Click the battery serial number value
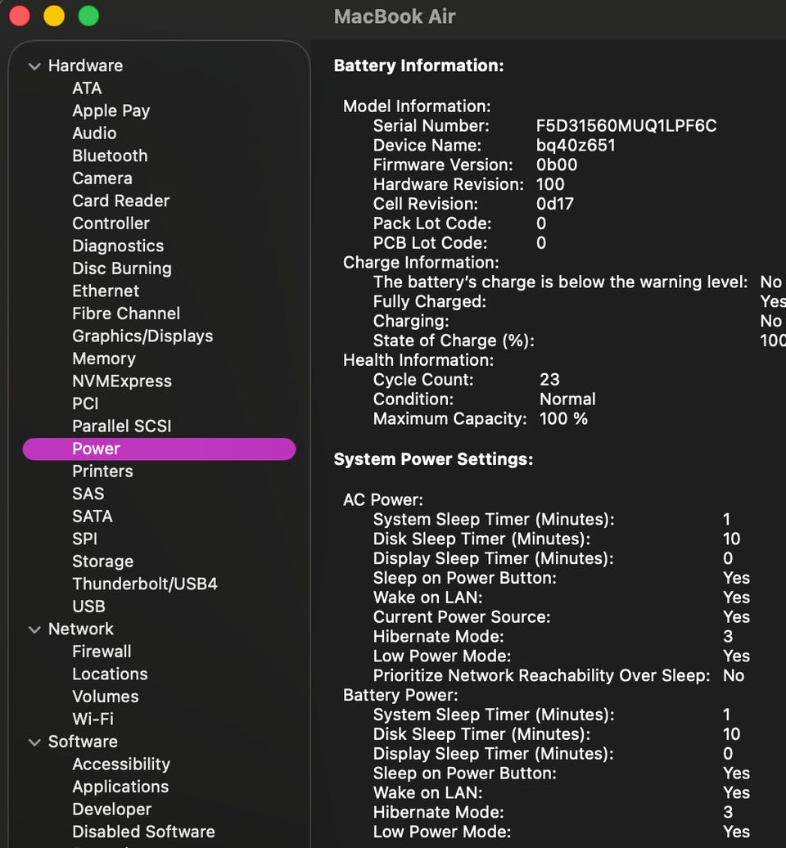Screen dimensions: 786x848 point(626,125)
